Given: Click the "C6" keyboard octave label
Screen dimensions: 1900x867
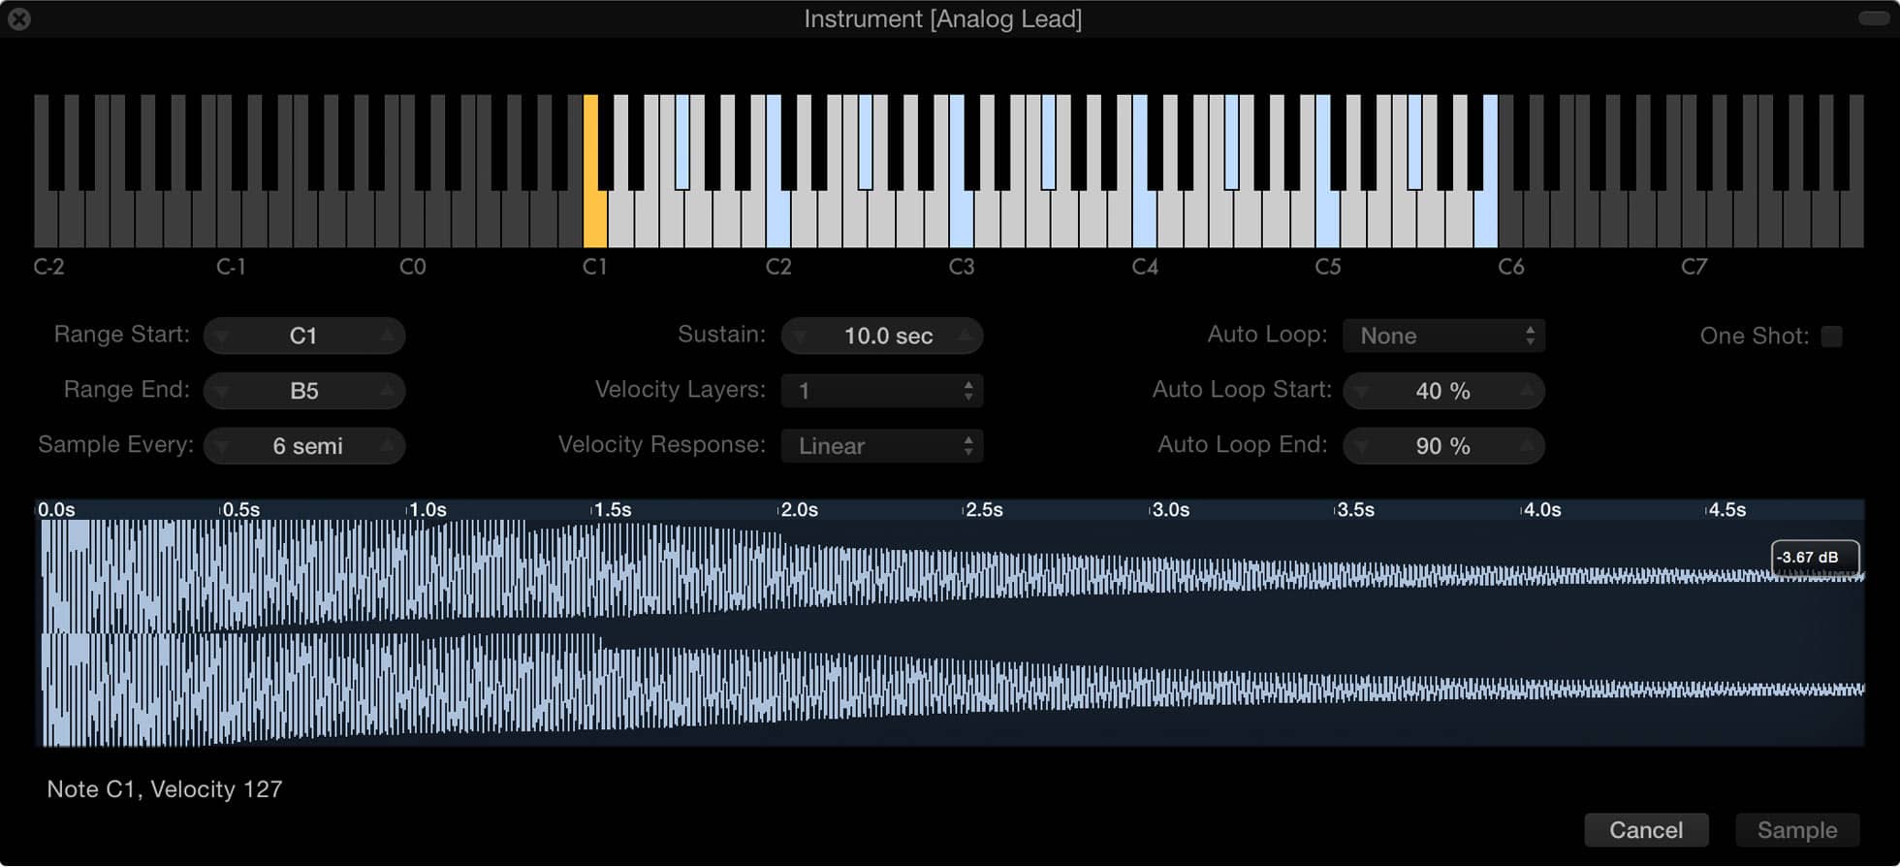Looking at the screenshot, I should [x=1511, y=267].
